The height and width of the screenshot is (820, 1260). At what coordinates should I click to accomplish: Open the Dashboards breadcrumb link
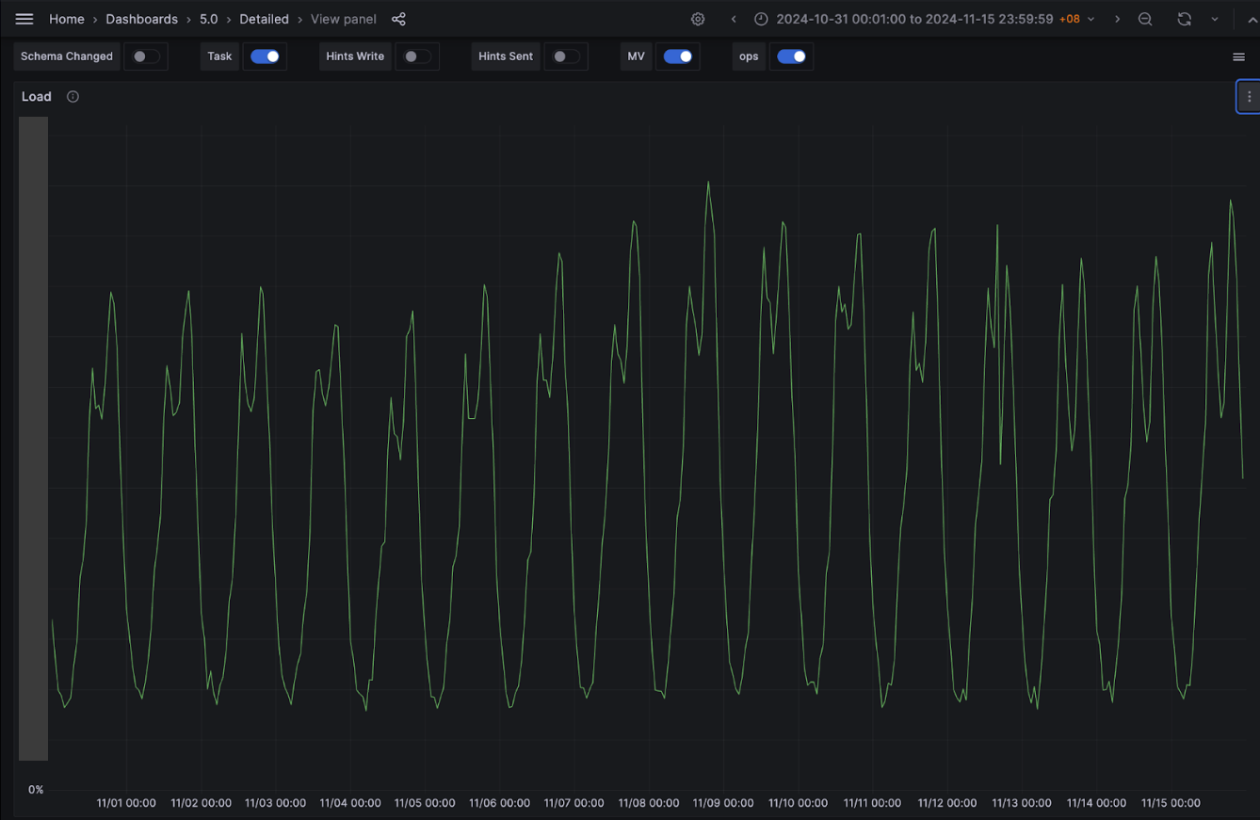tap(141, 19)
